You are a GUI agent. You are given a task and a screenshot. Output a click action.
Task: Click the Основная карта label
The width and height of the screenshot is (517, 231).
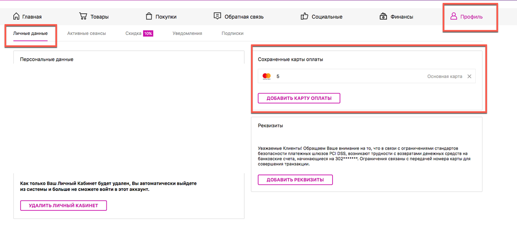tap(444, 76)
